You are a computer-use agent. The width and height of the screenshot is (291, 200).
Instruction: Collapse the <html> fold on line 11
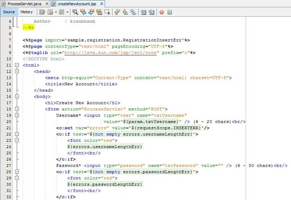(x=17, y=65)
